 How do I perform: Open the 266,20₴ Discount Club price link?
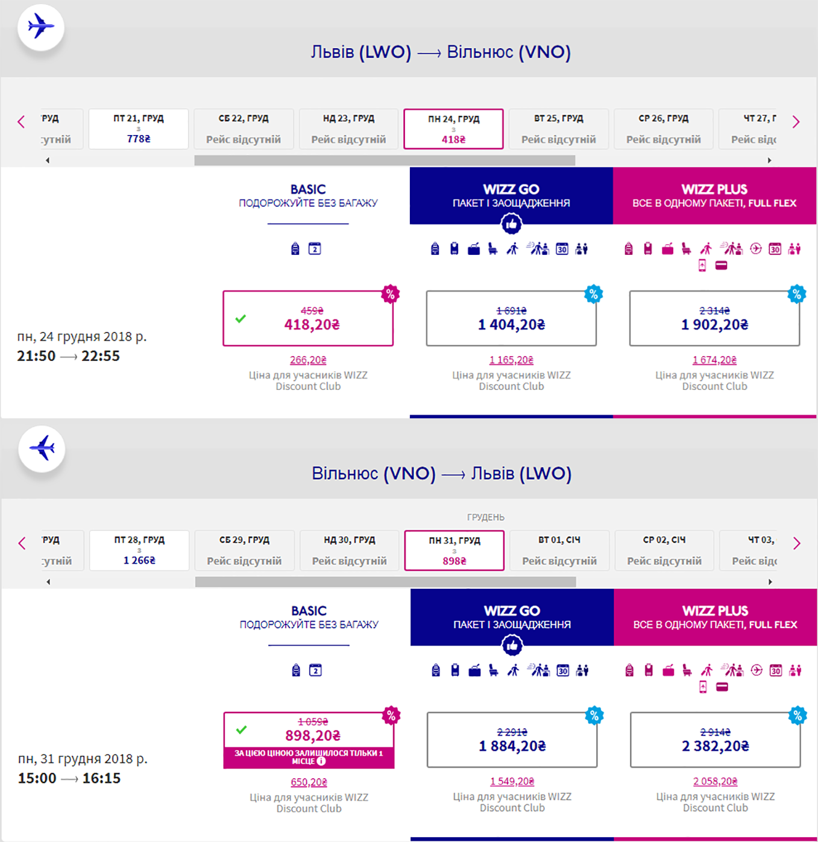pyautogui.click(x=308, y=360)
